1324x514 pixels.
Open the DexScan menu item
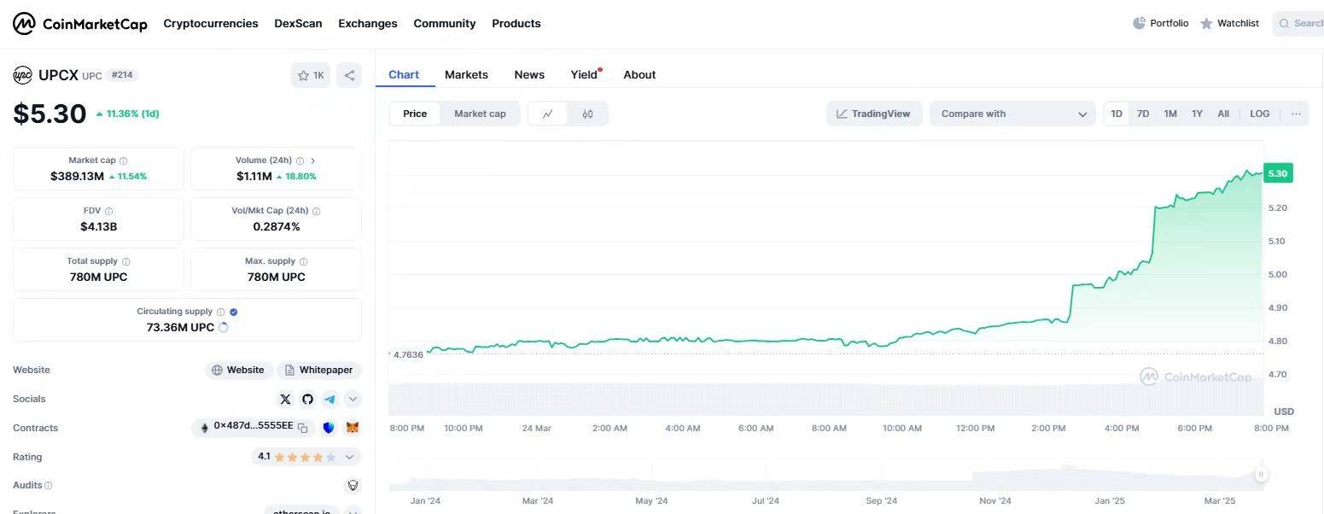(x=298, y=23)
